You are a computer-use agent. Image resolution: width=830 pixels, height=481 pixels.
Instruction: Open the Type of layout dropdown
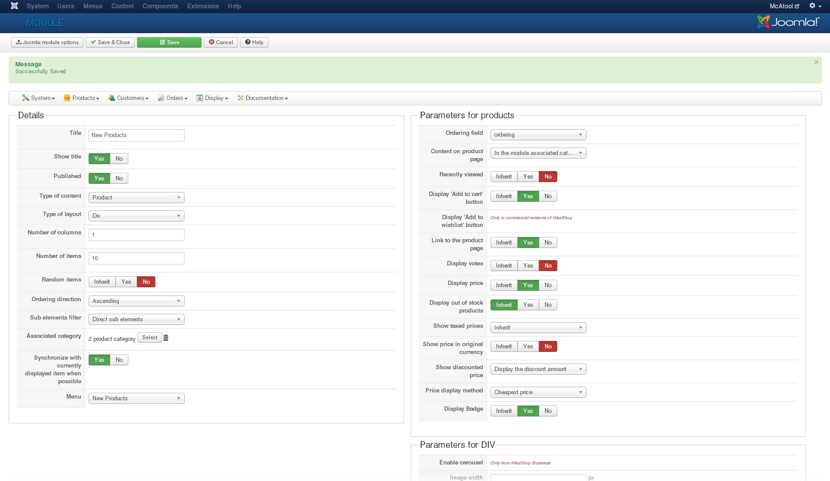pyautogui.click(x=137, y=216)
